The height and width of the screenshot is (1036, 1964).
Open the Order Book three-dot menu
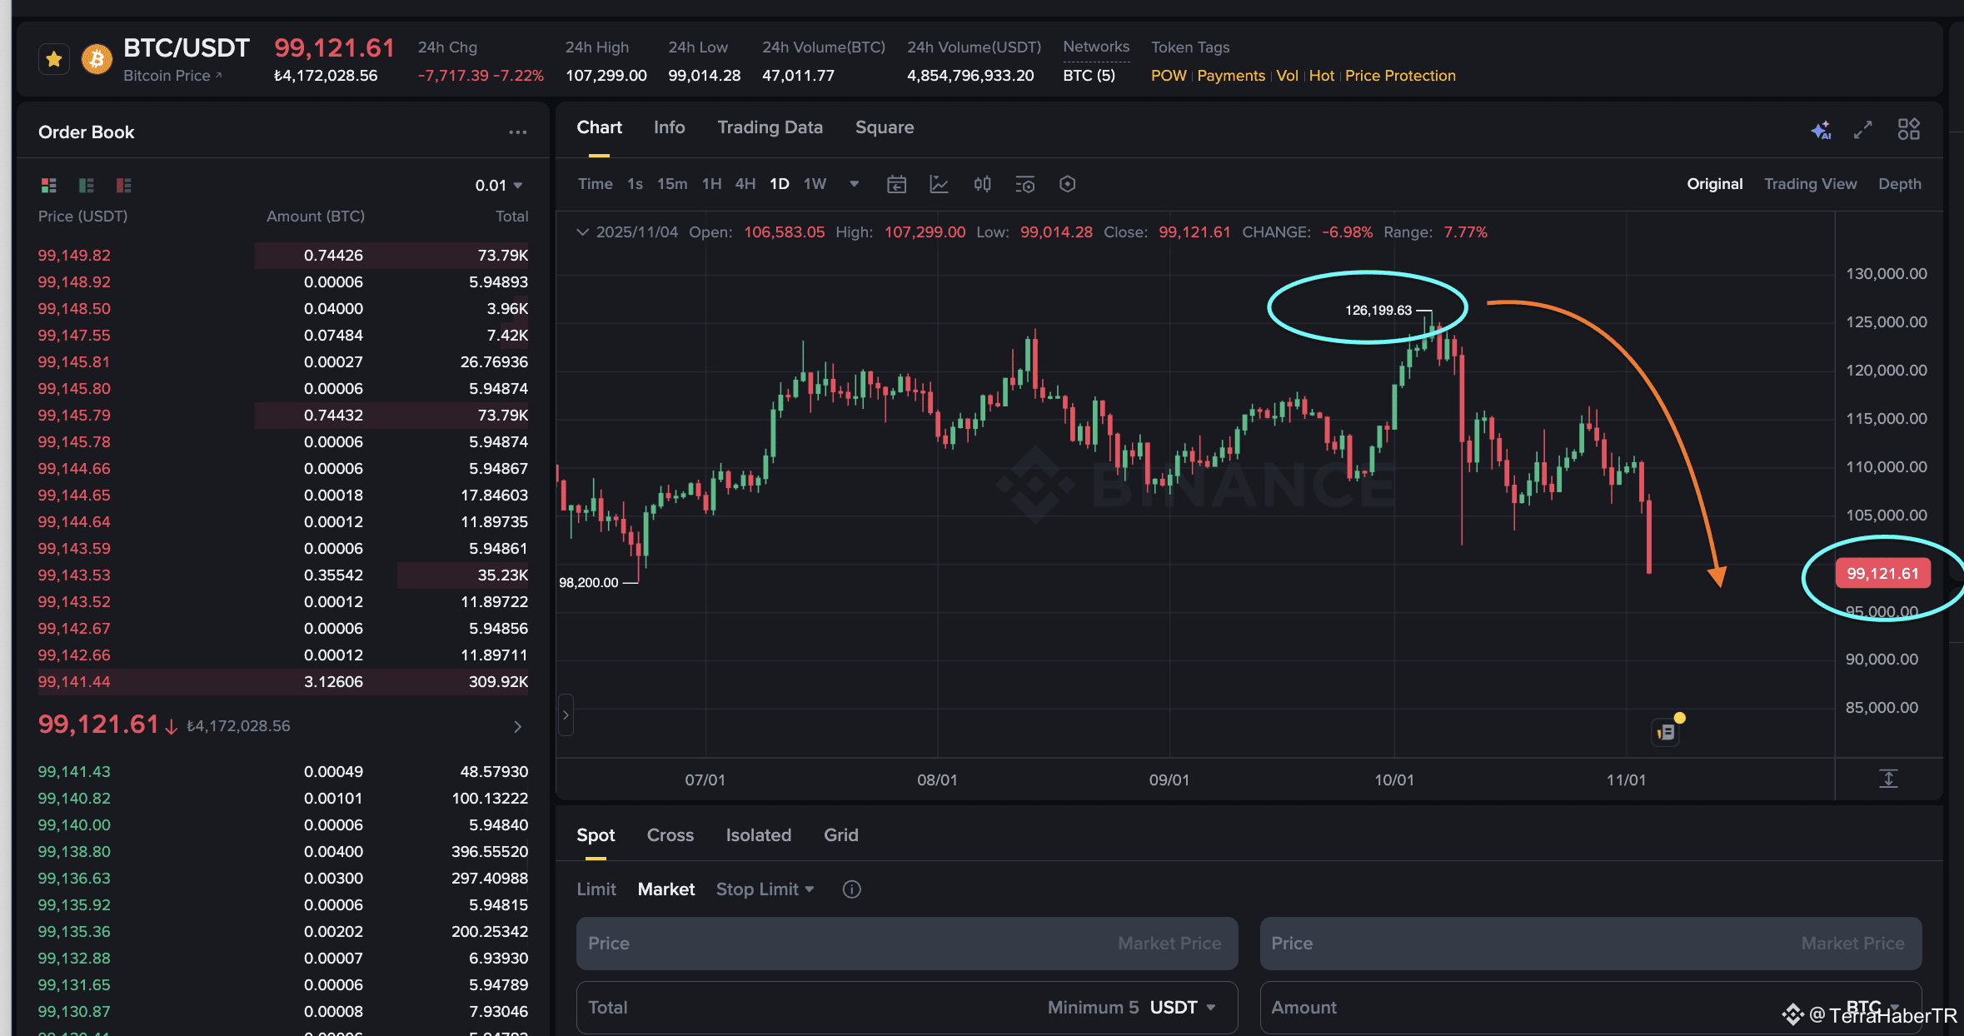pyautogui.click(x=518, y=132)
